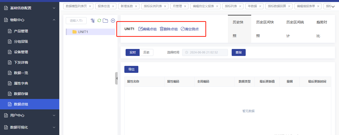Switch to 历史区间快照 tab
Screen dimensions: 339x135
pos(265,29)
